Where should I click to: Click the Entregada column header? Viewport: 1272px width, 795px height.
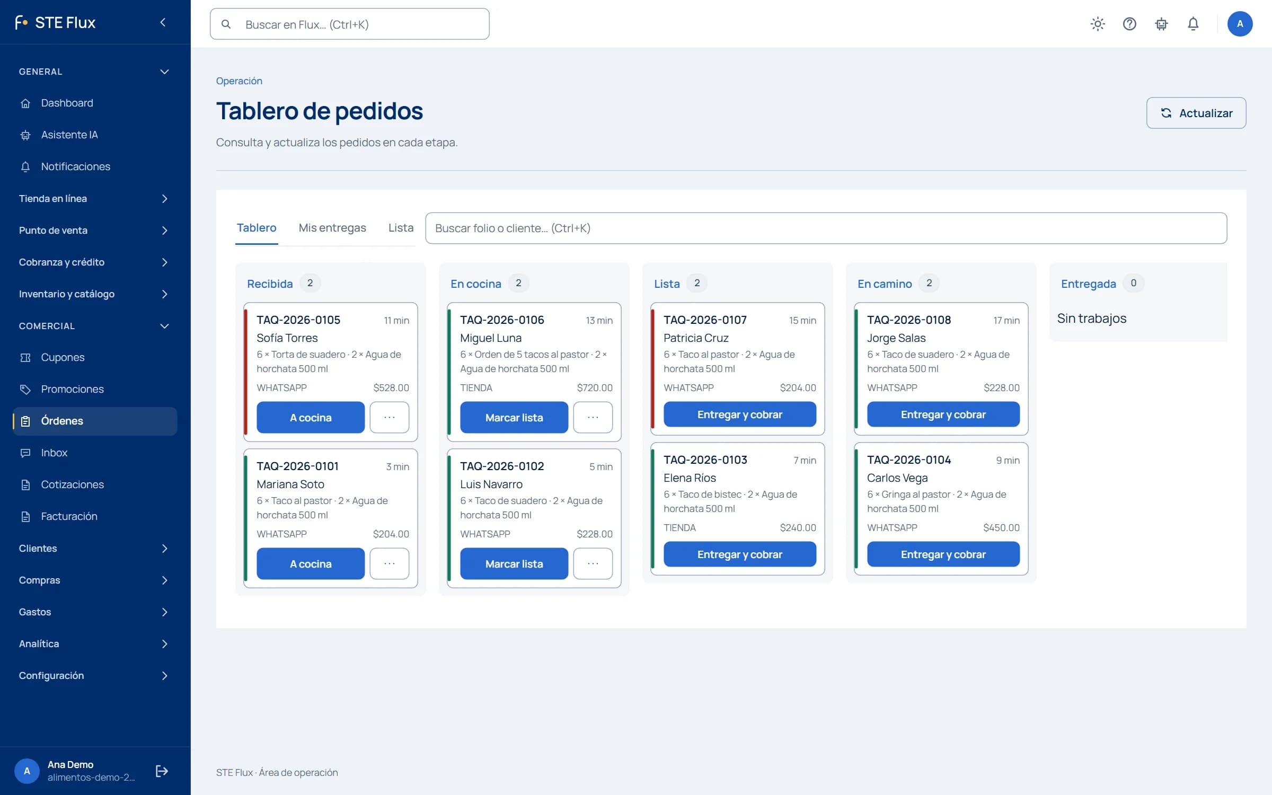click(x=1088, y=284)
